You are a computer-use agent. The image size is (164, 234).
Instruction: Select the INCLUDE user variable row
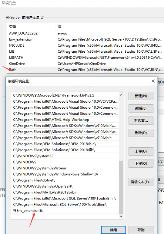click(85, 45)
